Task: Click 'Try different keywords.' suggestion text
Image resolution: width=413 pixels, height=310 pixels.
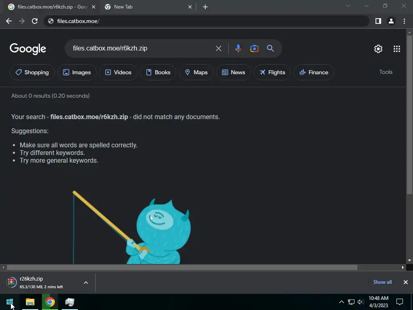Action: tap(52, 153)
